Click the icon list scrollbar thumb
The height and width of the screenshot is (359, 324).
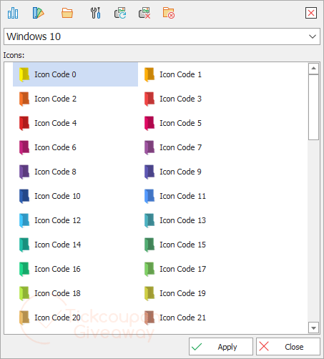[x=313, y=107]
